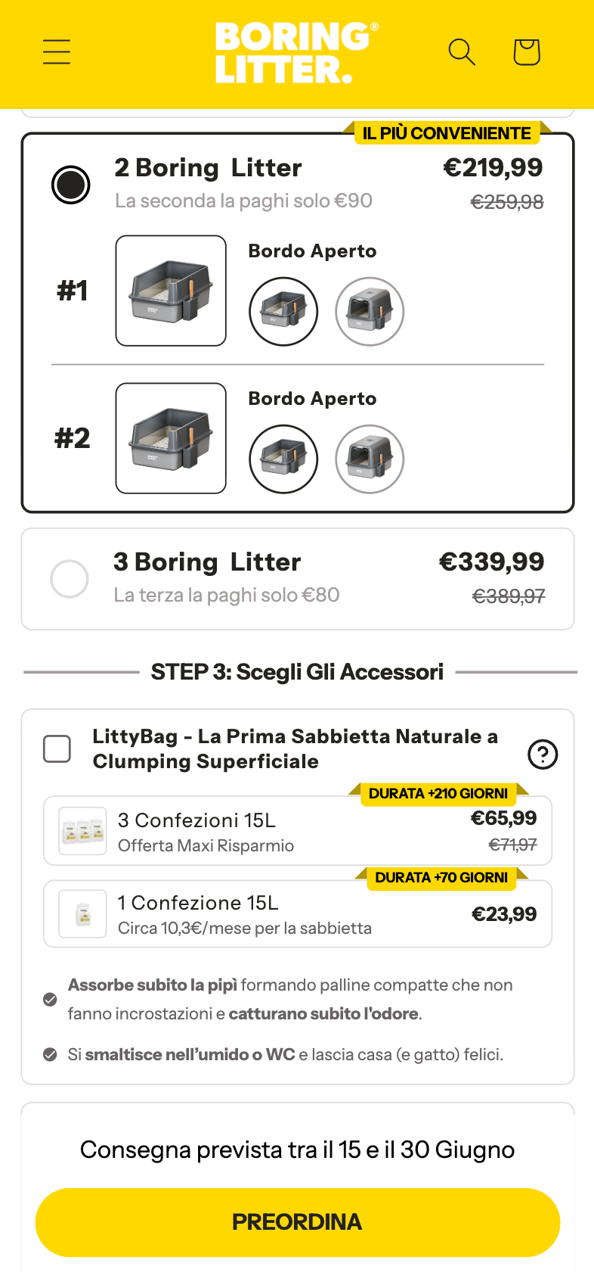Click the large product thumbnail for #1
The image size is (594, 1282).
(x=171, y=291)
